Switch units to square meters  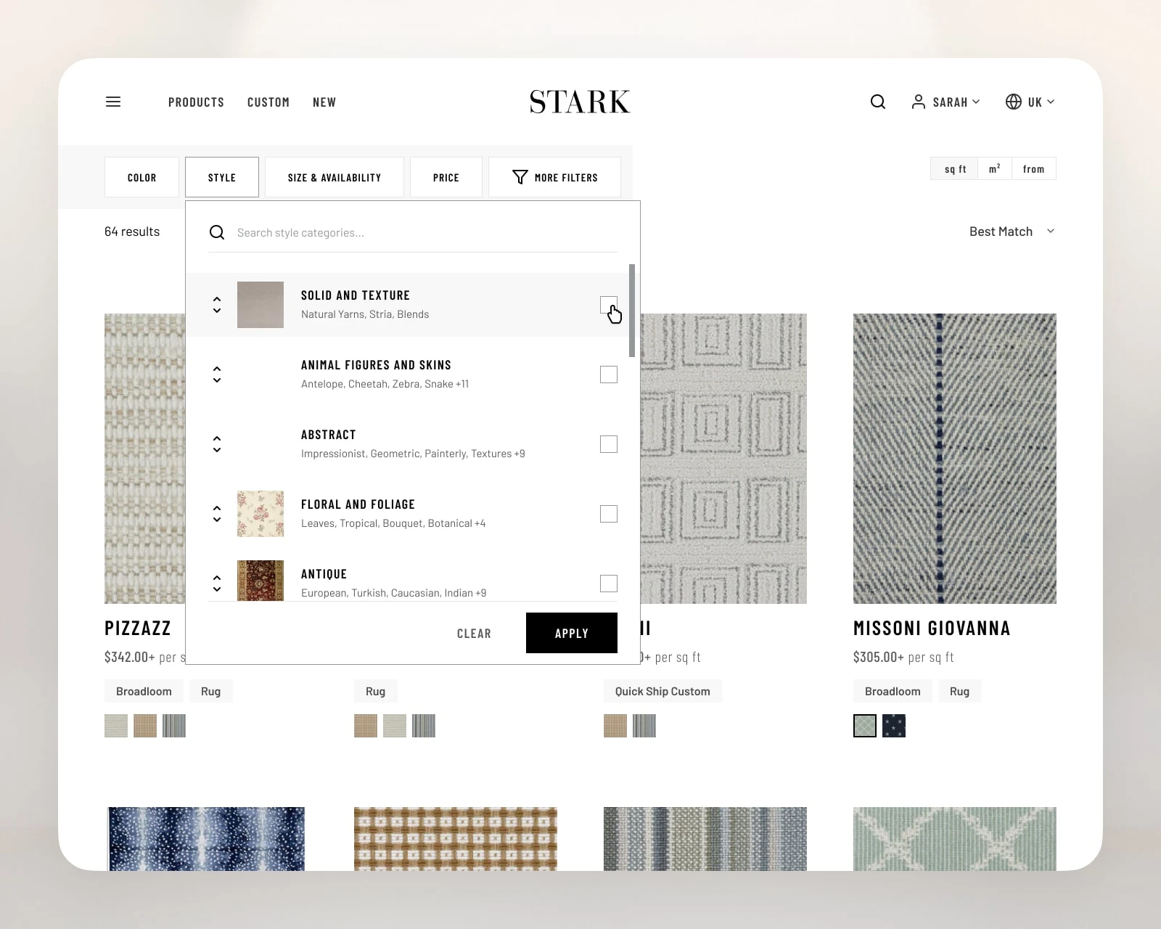click(995, 168)
